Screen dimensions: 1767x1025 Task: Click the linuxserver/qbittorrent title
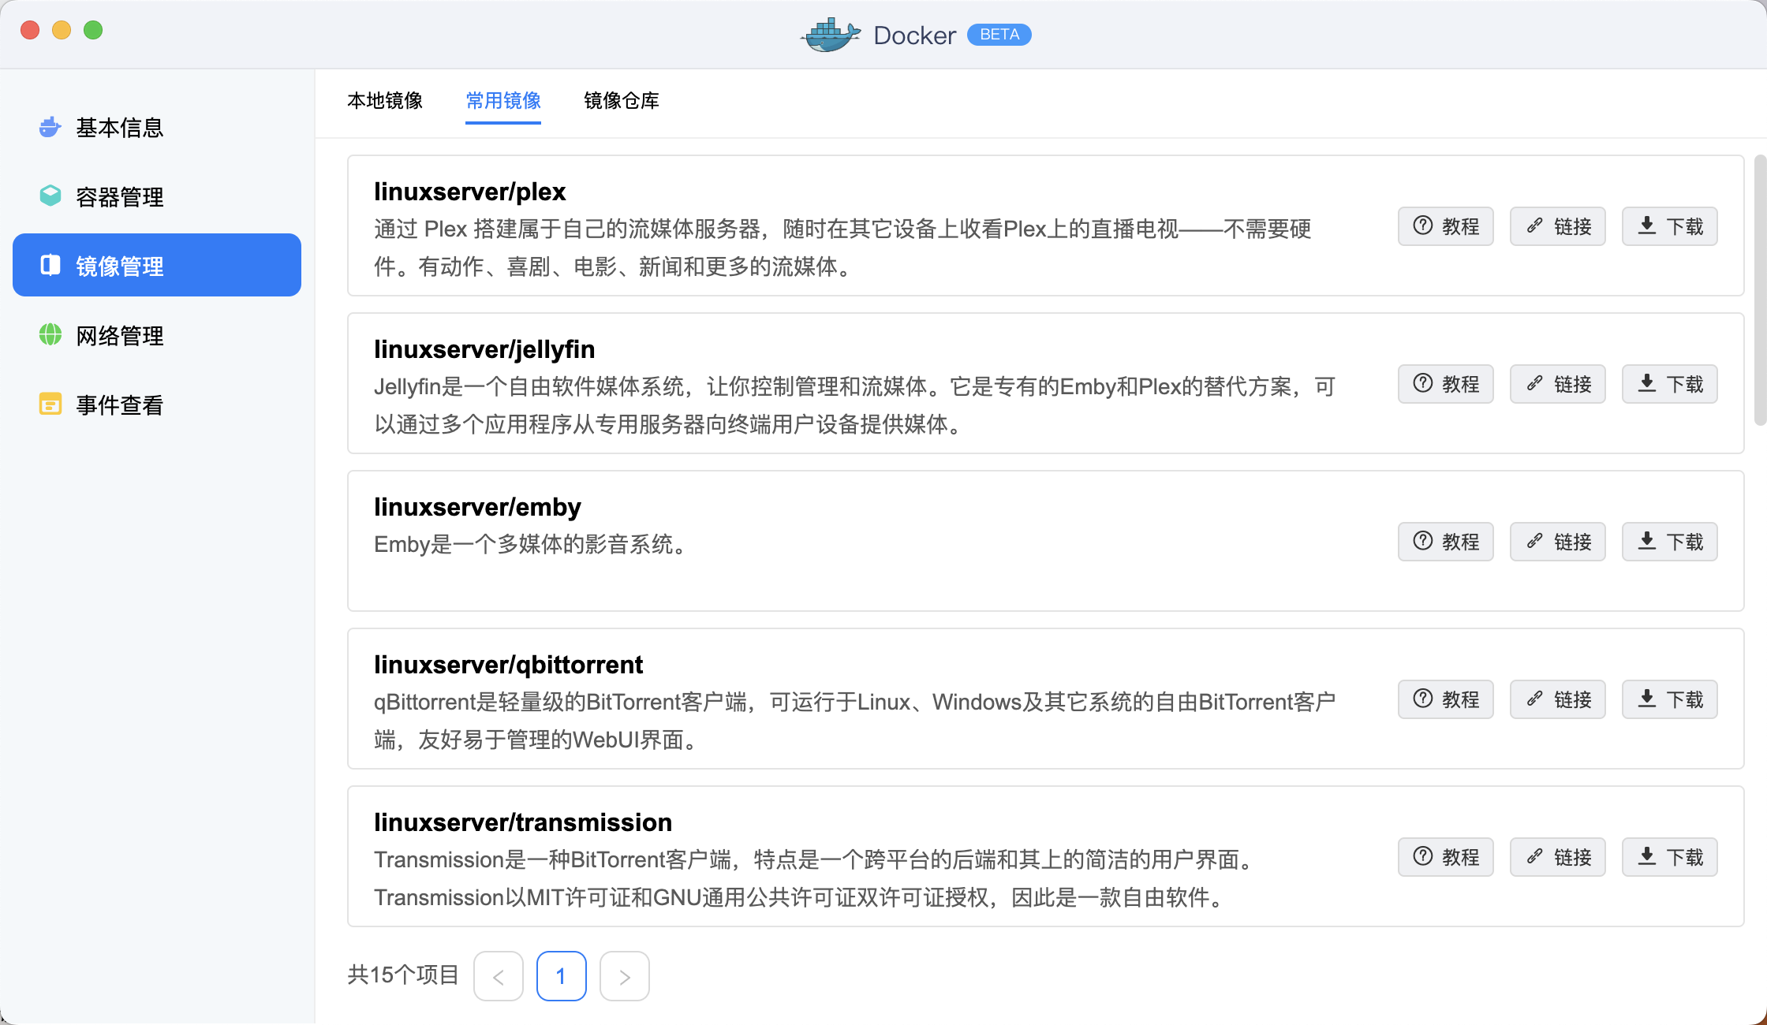(x=508, y=665)
